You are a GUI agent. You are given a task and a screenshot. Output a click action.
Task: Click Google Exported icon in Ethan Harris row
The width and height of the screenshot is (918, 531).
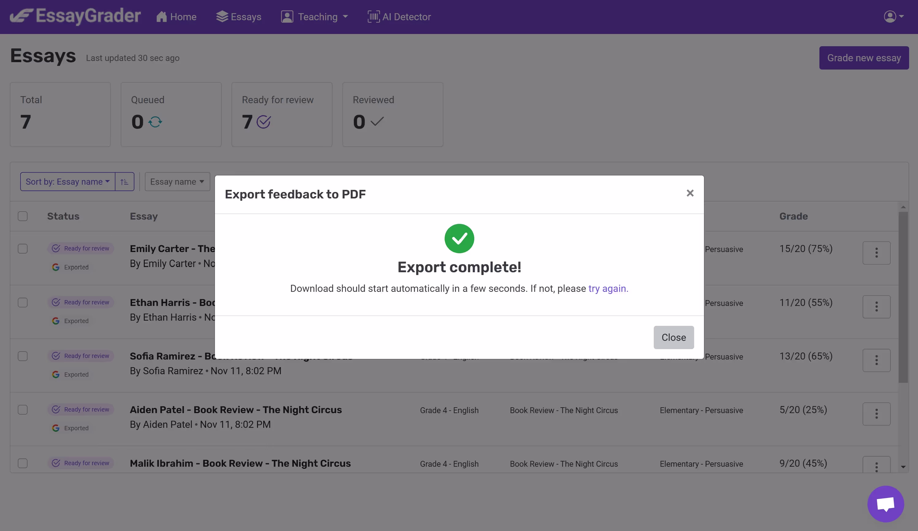pos(56,321)
